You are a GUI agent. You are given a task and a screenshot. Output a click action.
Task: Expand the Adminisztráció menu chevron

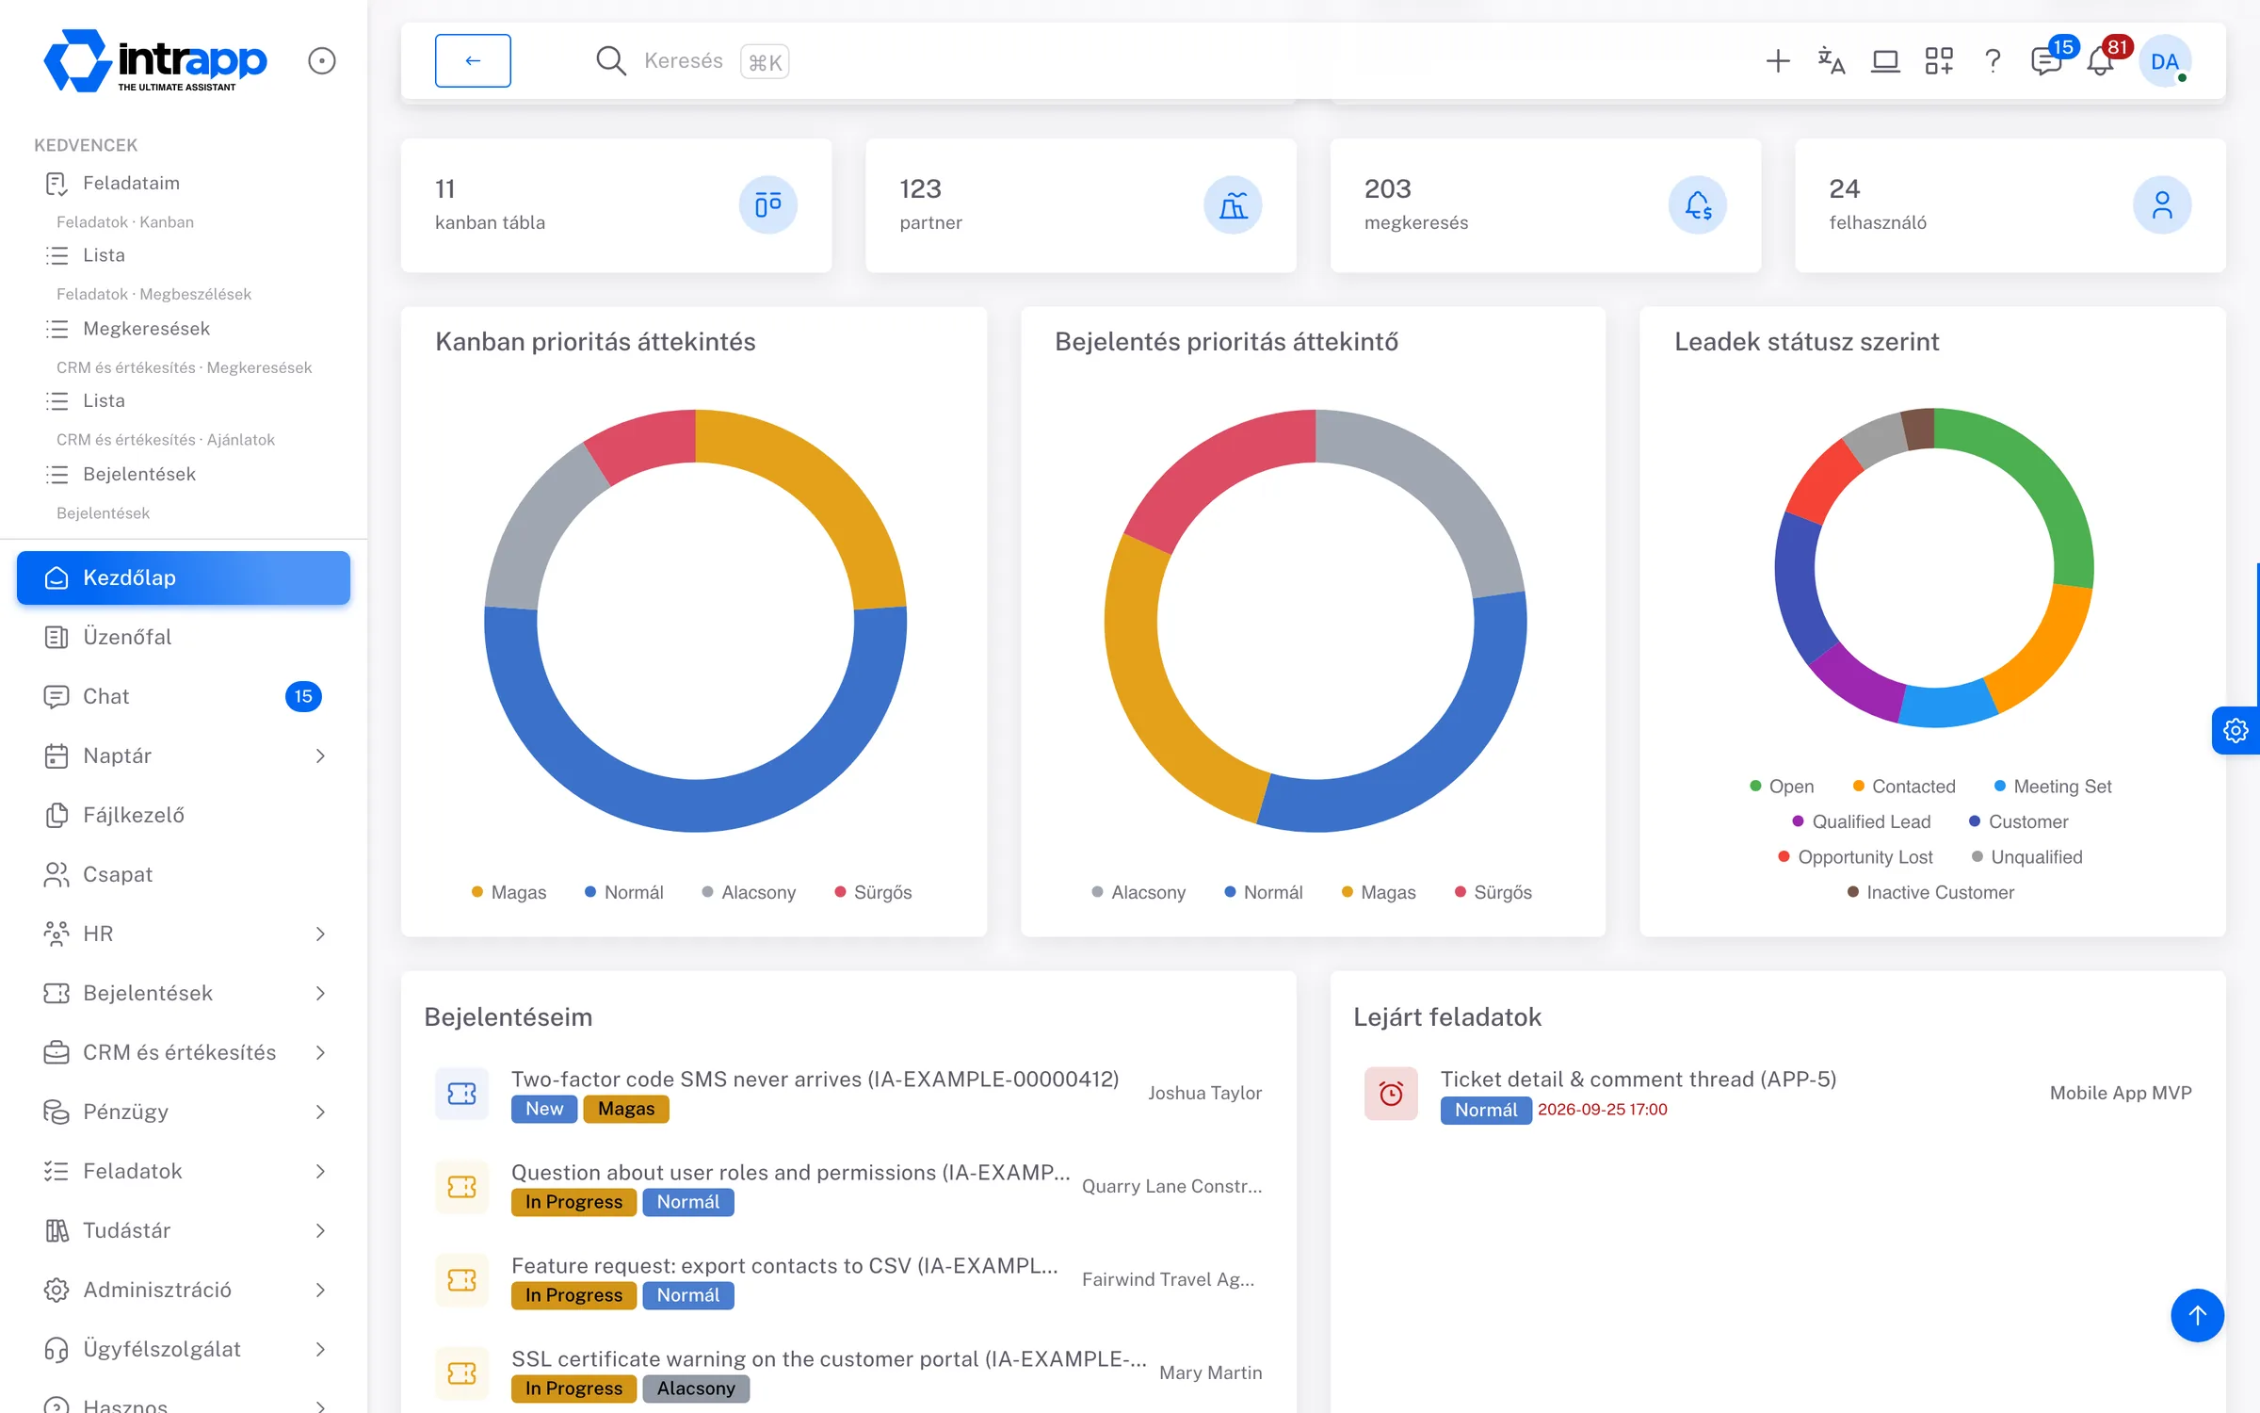click(320, 1290)
